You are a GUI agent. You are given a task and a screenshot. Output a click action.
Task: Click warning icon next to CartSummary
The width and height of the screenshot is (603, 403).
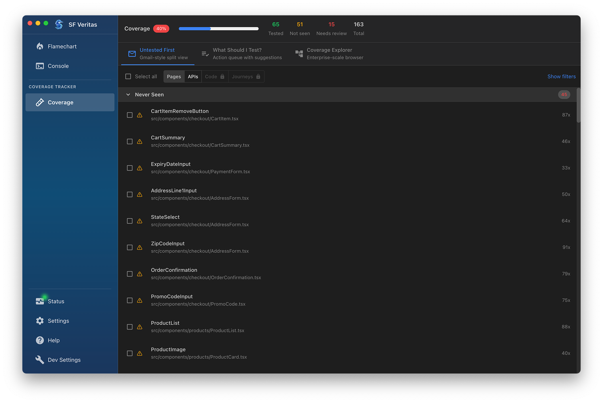point(140,142)
